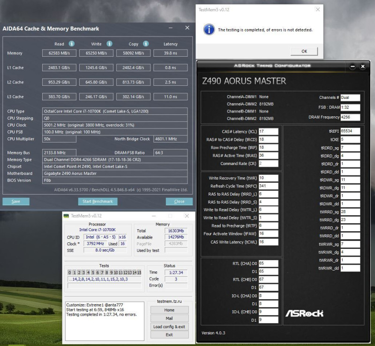Click the test sequence list in TestMem5
Image resolution: width=375 pixels, height=346 pixels.
[x=104, y=279]
